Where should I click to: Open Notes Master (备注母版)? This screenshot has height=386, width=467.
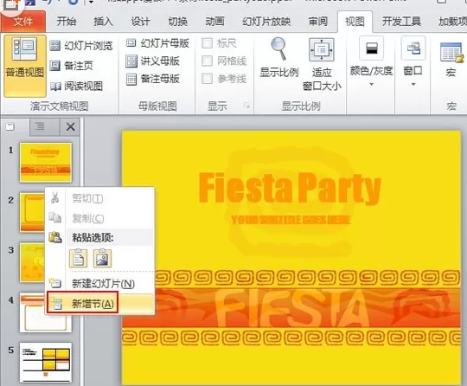point(152,79)
